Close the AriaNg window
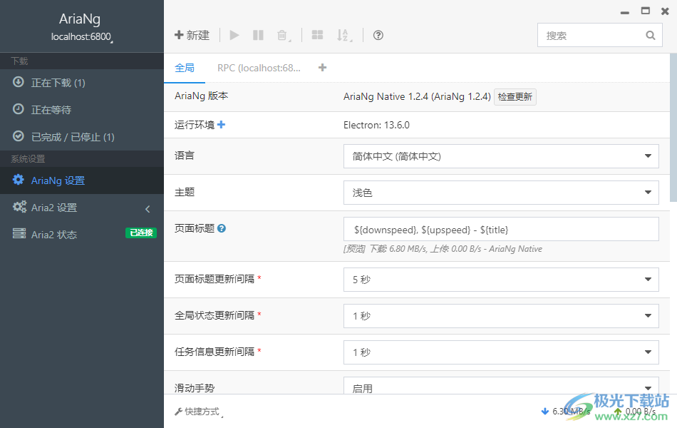 tap(666, 11)
